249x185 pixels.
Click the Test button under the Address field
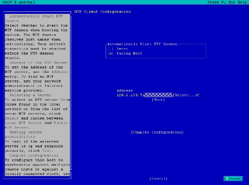158,100
